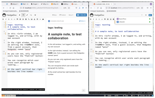Open the Menu dropdown in left window
This screenshot has height=98, width=155.
pos(71,15)
